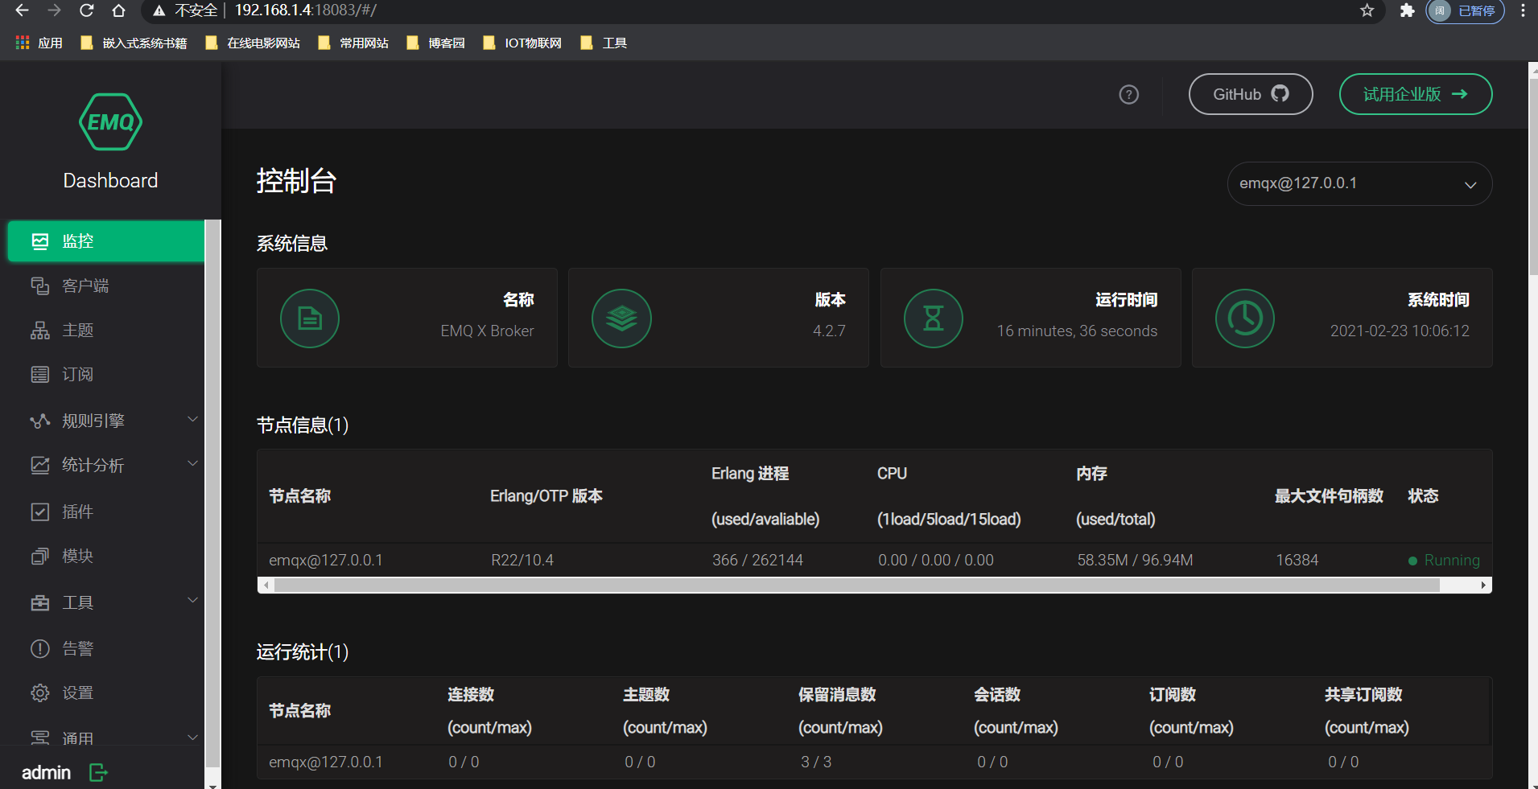Screen dimensions: 1538x789
Task: Click the browser back arrow
Action: (22, 10)
